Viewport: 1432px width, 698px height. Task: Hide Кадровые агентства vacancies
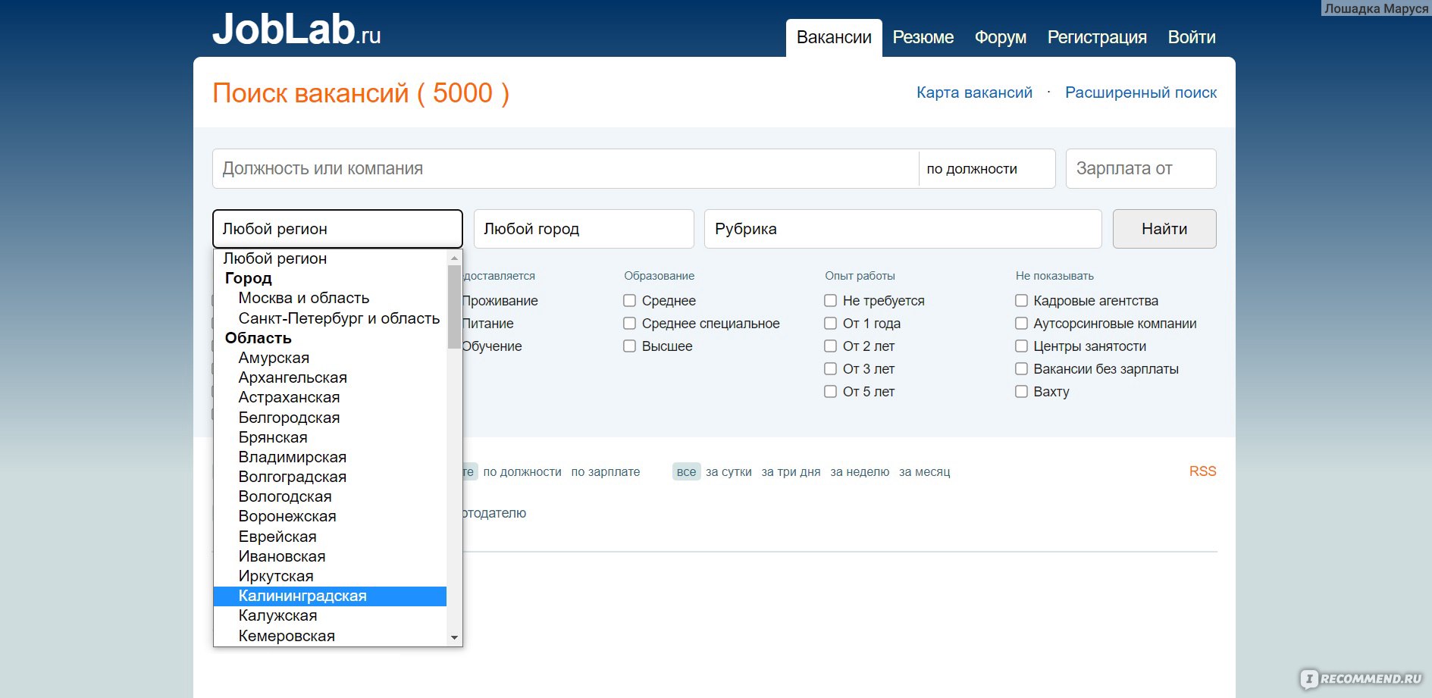point(1021,301)
